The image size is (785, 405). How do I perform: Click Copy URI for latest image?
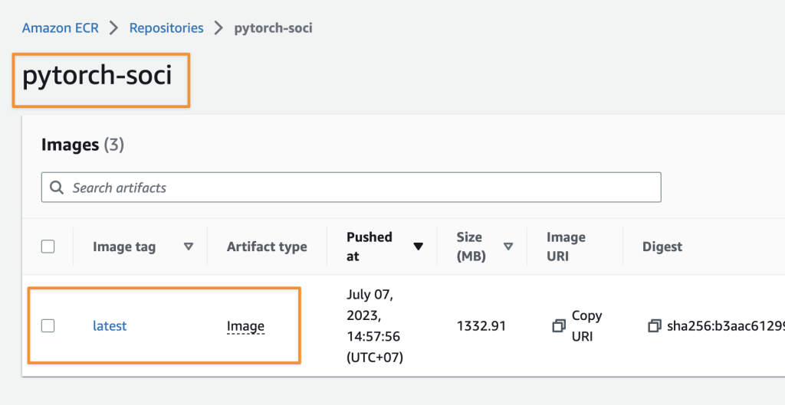coord(586,326)
